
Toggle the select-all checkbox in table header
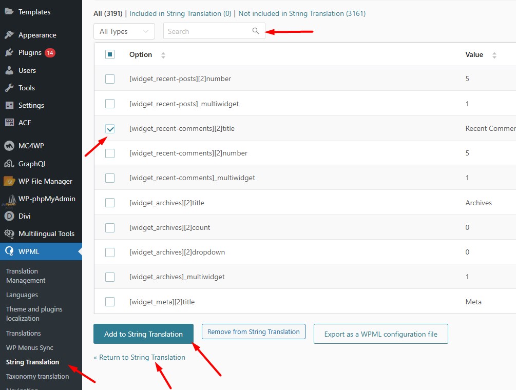pos(110,54)
